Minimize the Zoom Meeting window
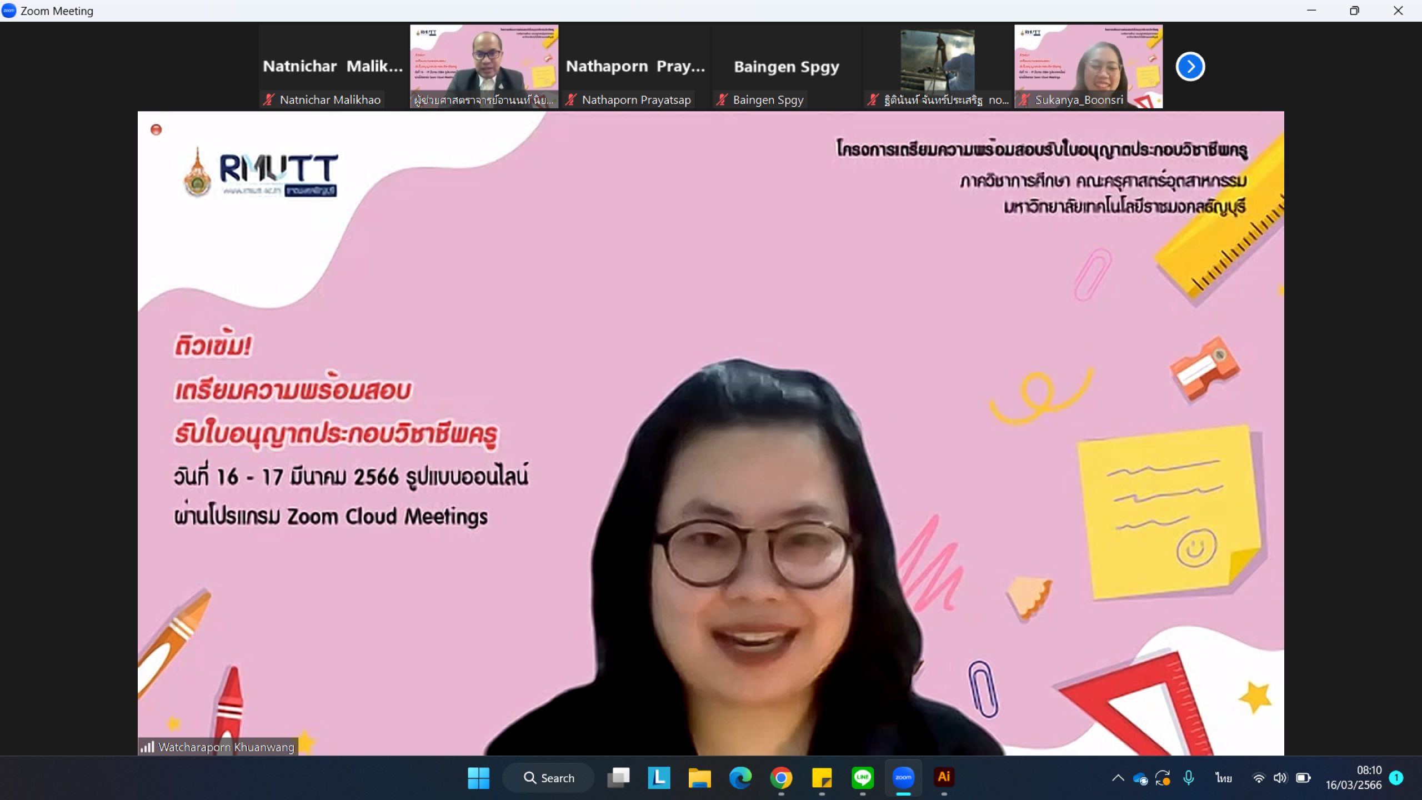The height and width of the screenshot is (800, 1422). pos(1311,11)
